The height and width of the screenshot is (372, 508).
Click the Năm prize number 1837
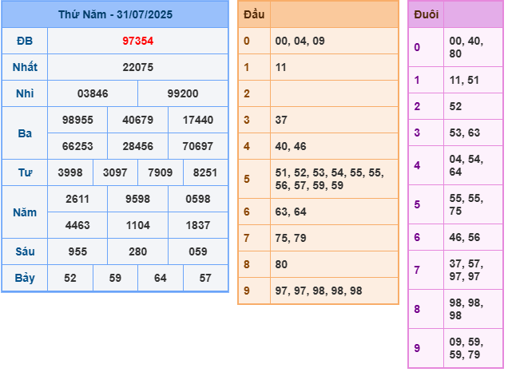(x=198, y=225)
